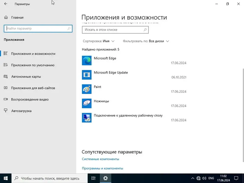The image size is (244, 183).
Task: Click the Paint application icon
Action: point(87,89)
